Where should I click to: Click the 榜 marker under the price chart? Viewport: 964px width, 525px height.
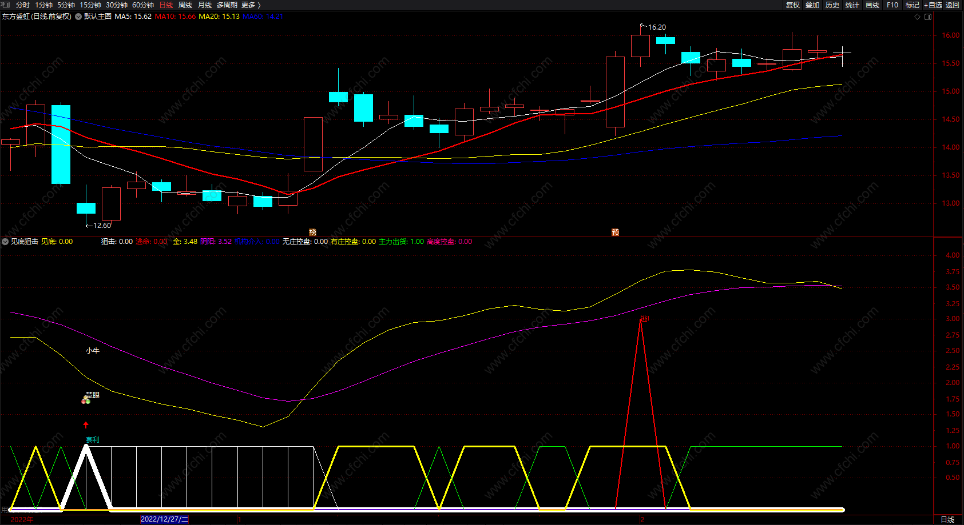[312, 232]
